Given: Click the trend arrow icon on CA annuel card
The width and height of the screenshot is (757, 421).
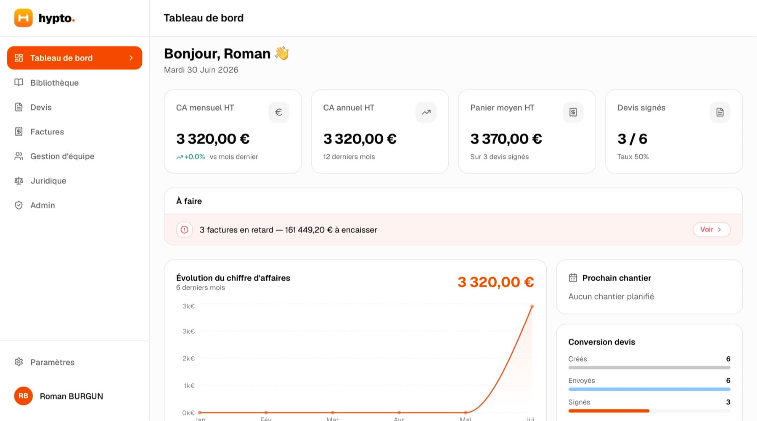Looking at the screenshot, I should tap(426, 112).
